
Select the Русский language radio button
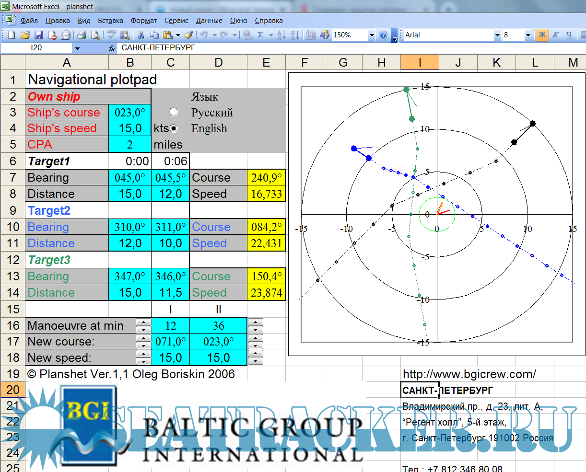(x=174, y=112)
